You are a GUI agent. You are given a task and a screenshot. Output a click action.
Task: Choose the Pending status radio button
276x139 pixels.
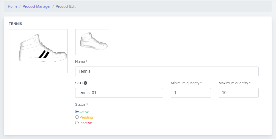[x=77, y=117]
